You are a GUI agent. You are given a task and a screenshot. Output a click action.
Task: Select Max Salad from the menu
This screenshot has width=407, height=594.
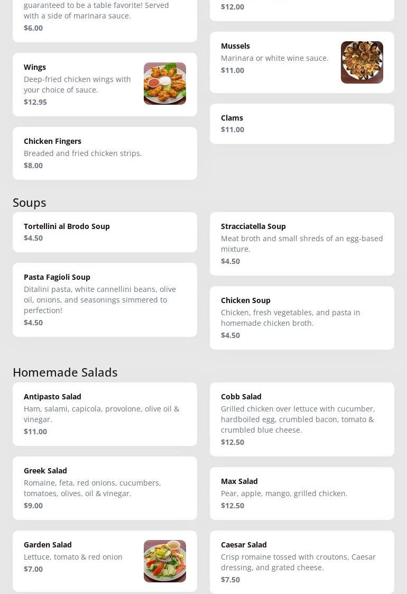pos(302,494)
